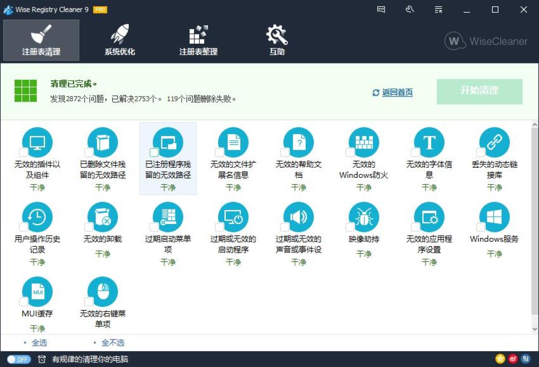The image size is (539, 367).
Task: Click the scrollbar down arrow
Action: 535,329
